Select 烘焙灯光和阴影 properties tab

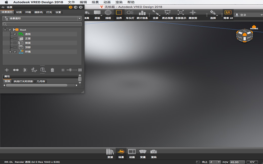[x=23, y=81]
